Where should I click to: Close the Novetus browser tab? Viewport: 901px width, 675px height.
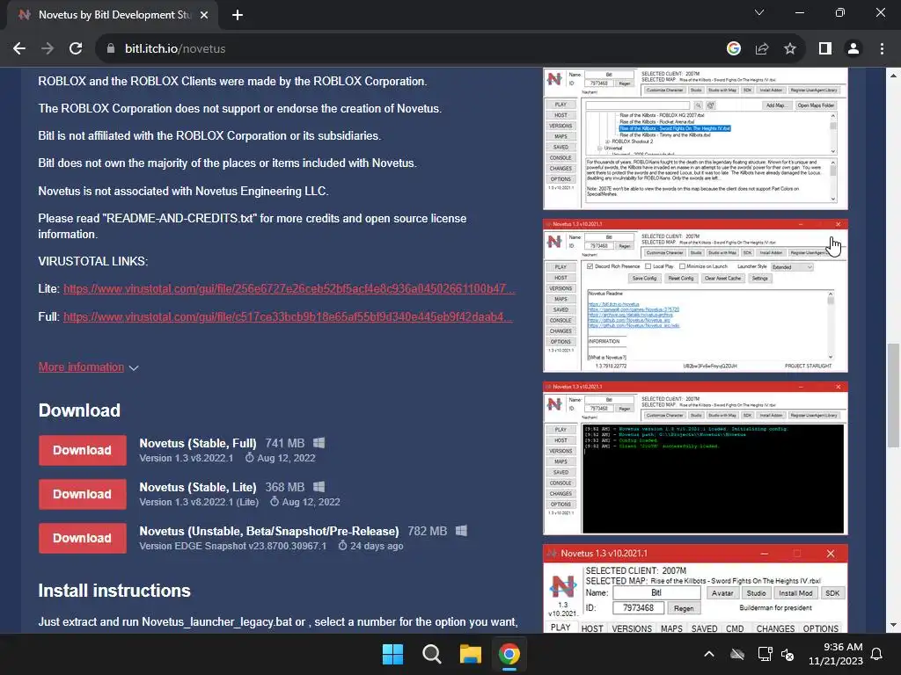click(204, 15)
